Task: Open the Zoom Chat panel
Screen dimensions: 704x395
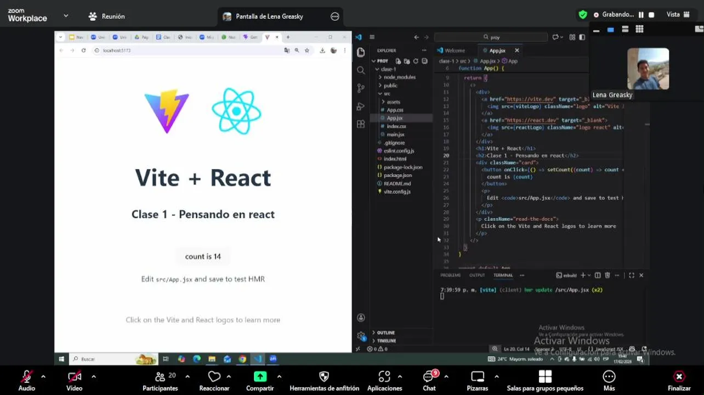Action: click(429, 380)
